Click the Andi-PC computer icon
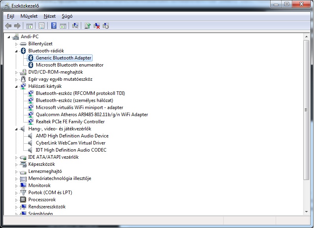The height and width of the screenshot is (228, 323). (16, 37)
